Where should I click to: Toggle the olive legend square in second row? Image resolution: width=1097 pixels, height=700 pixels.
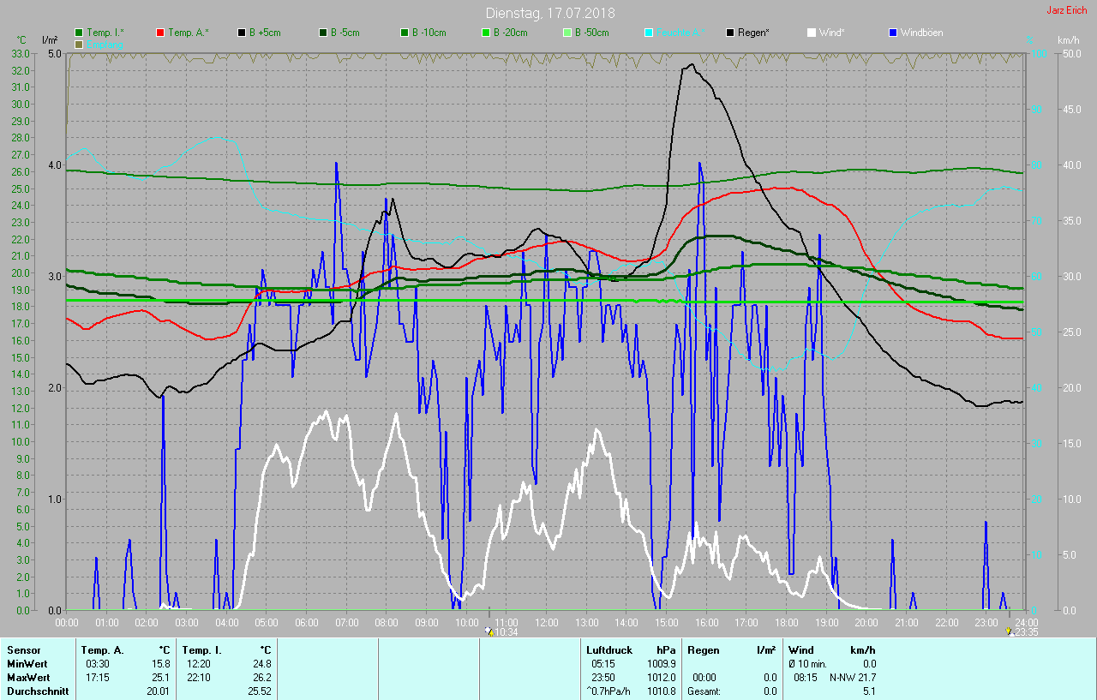[80, 44]
